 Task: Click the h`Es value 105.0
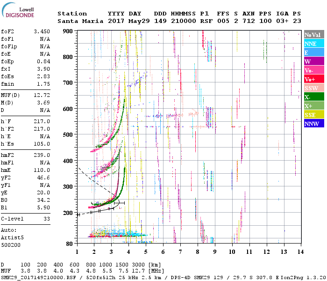click(42, 144)
